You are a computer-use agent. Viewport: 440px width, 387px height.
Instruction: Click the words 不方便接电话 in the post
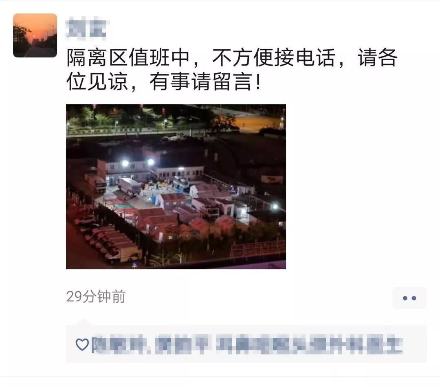pos(274,57)
